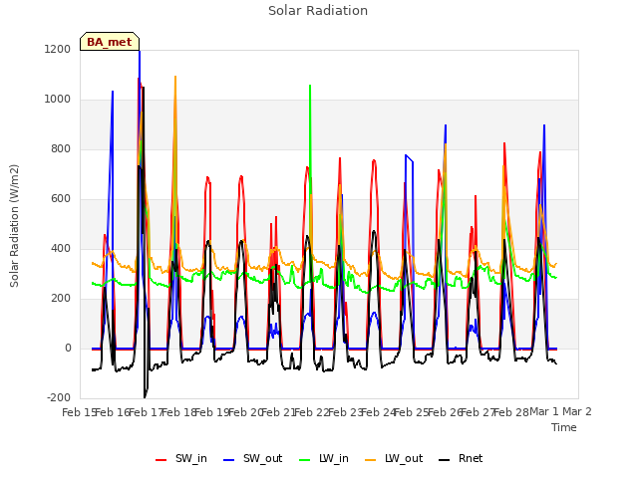The width and height of the screenshot is (638, 478).
Task: Click the Mar 2 x-axis tick label
Action: pos(577,411)
